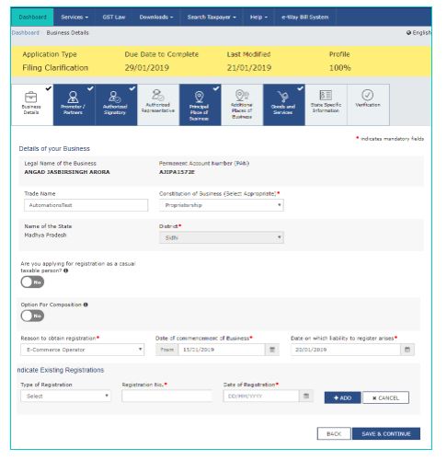Click the Authorized Representative icon

pos(158,96)
